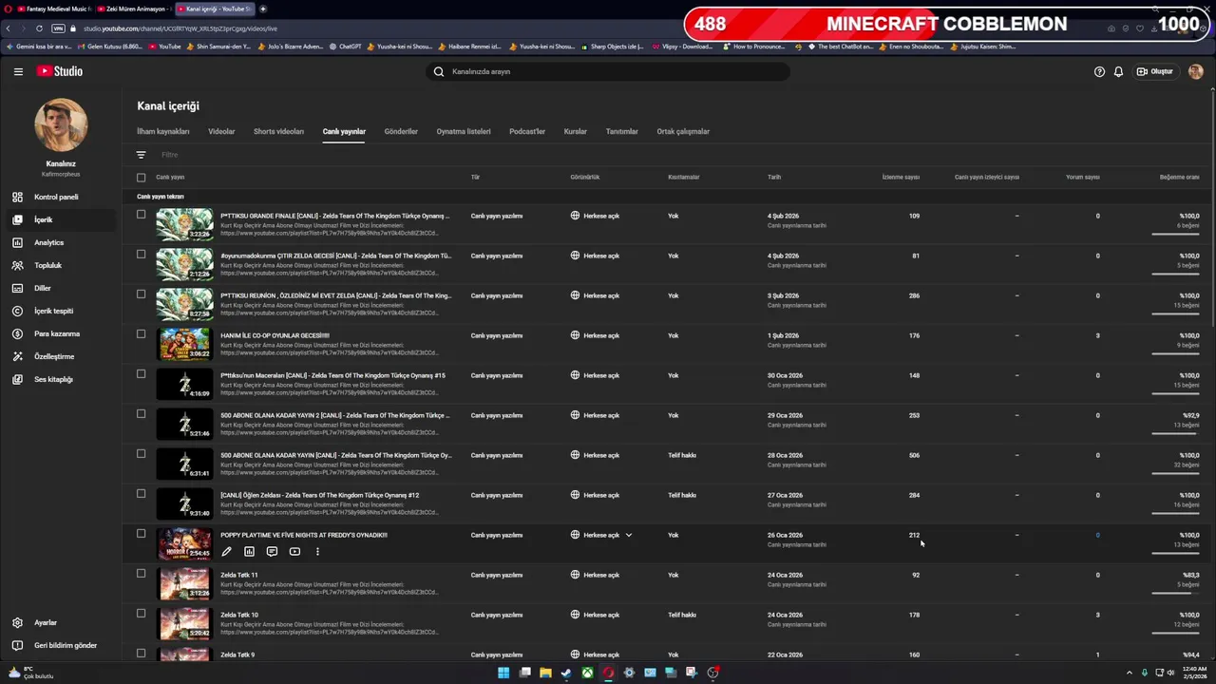The image size is (1216, 684).
Task: Check the ÇITIR ZELDA GECESİ row checkbox
Action: (141, 255)
